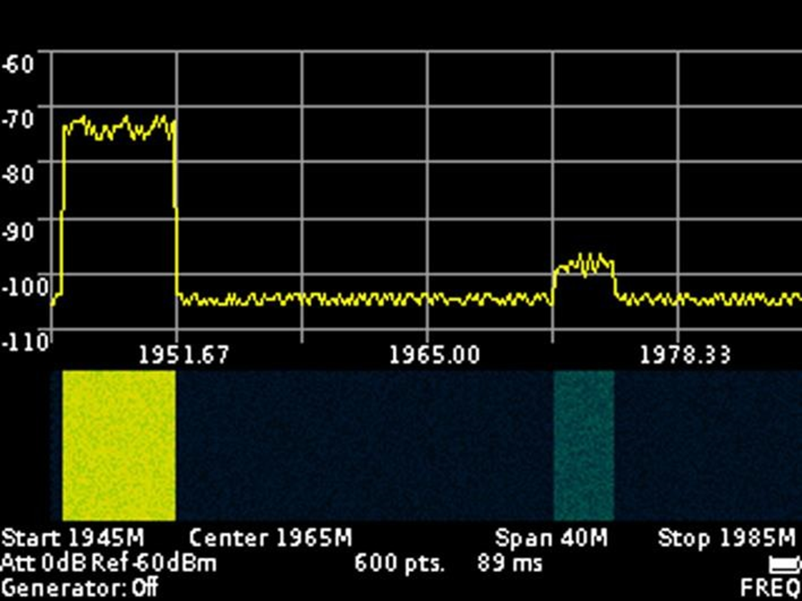
Task: Select the FREQ mode label
Action: [x=770, y=587]
